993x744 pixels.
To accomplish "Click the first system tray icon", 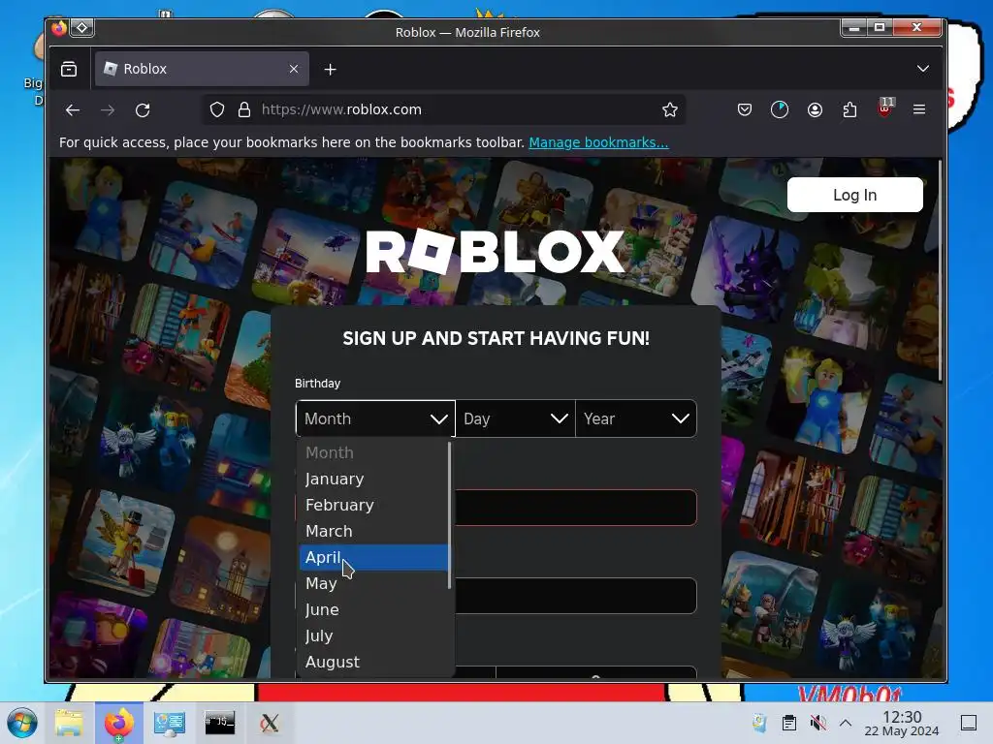I will (759, 723).
